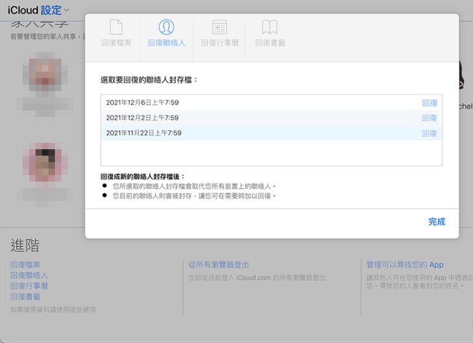Image resolution: width=473 pixels, height=343 pixels.
Task: Open 回復檔案 link under 進階
Action: (25, 265)
